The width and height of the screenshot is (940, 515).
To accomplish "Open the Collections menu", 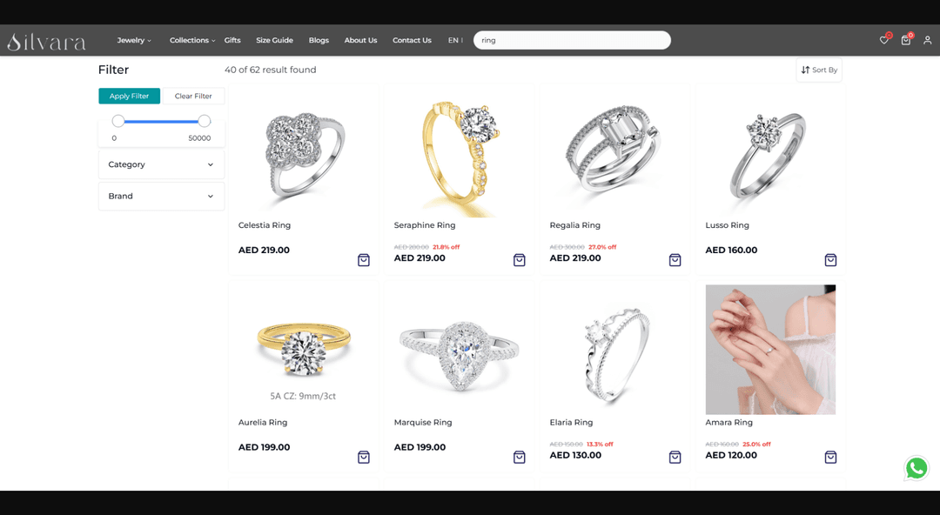I will coord(191,40).
